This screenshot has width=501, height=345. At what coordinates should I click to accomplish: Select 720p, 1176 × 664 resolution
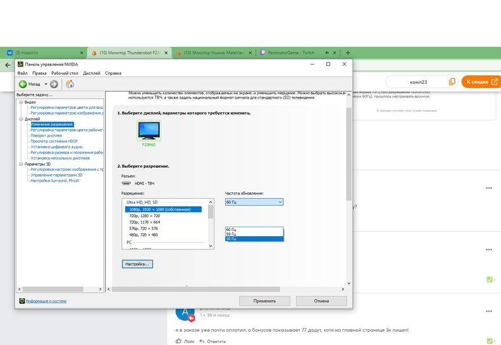(x=145, y=222)
